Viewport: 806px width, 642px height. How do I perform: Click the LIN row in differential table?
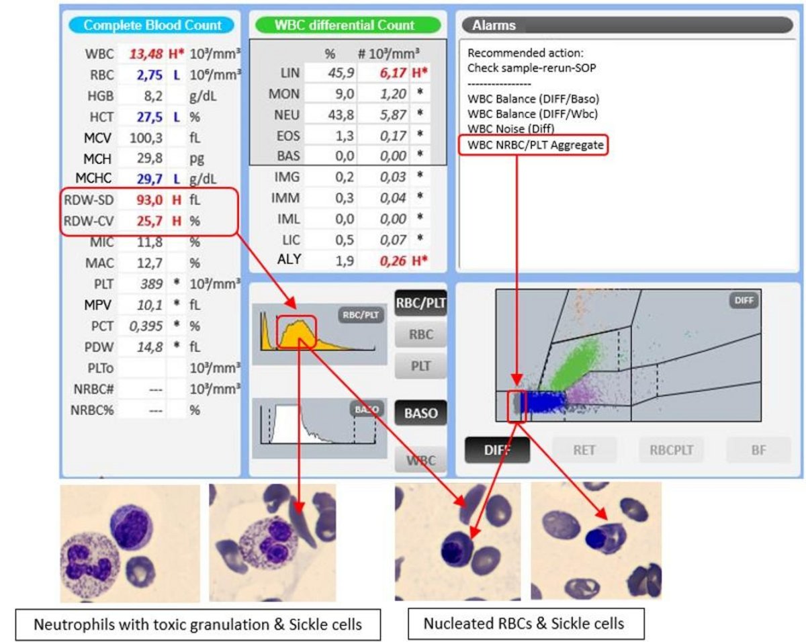pyautogui.click(x=347, y=73)
